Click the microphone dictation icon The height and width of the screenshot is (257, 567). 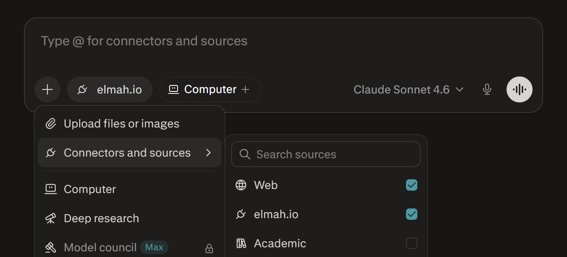click(487, 89)
